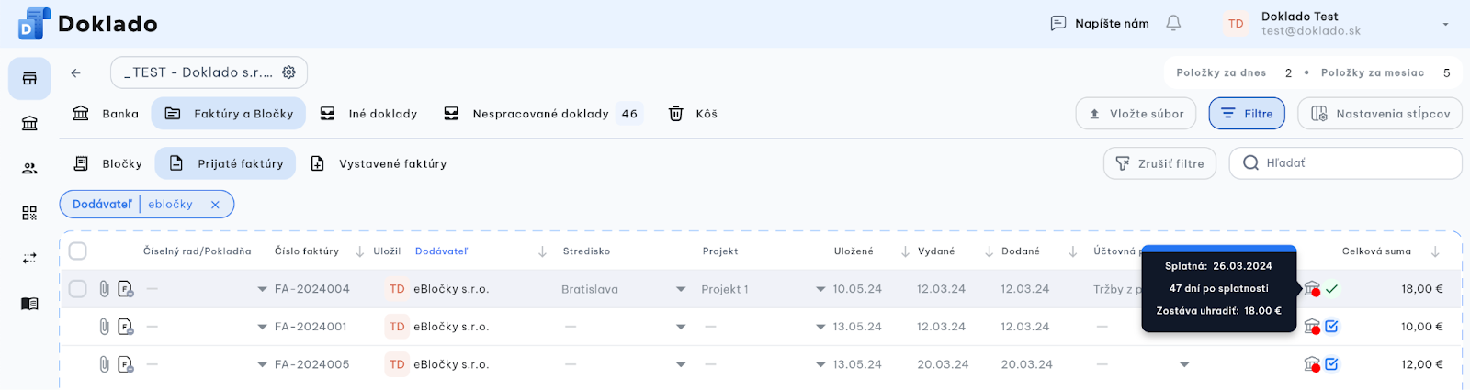Click document status icon for FA-2024004
This screenshot has height=390, width=1470.
(x=126, y=289)
